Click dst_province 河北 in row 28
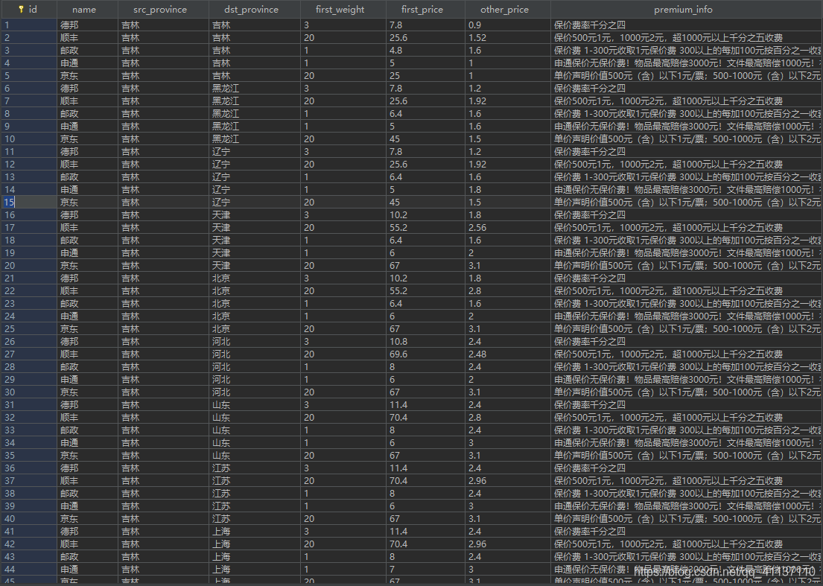 tap(255, 366)
